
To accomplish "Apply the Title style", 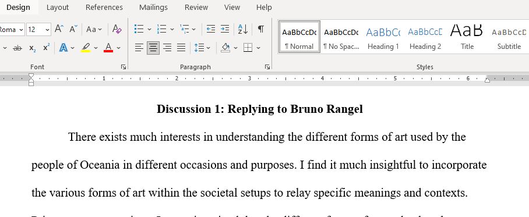I will [x=467, y=37].
